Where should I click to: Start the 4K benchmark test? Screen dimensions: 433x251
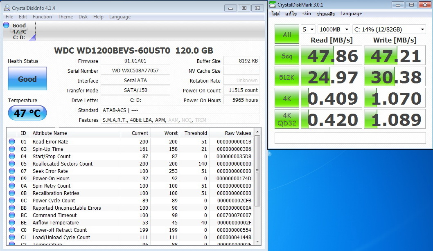click(286, 98)
